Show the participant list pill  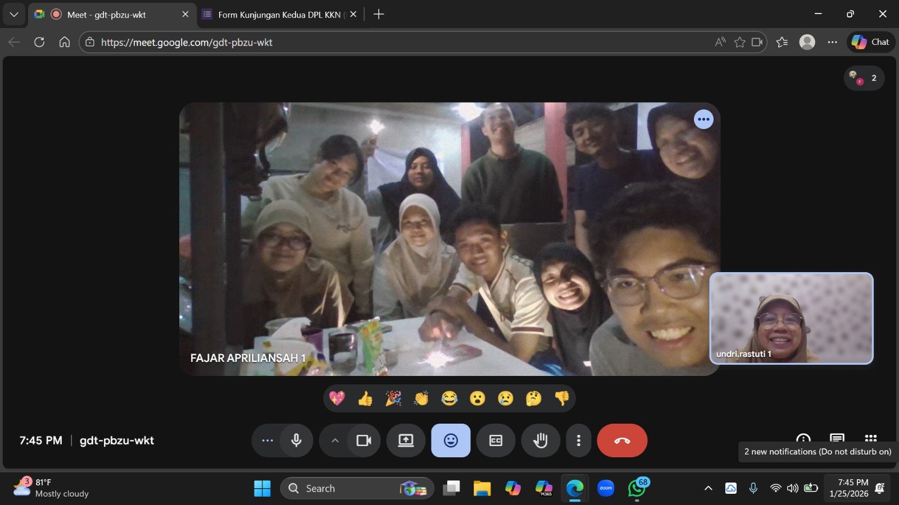(x=864, y=78)
